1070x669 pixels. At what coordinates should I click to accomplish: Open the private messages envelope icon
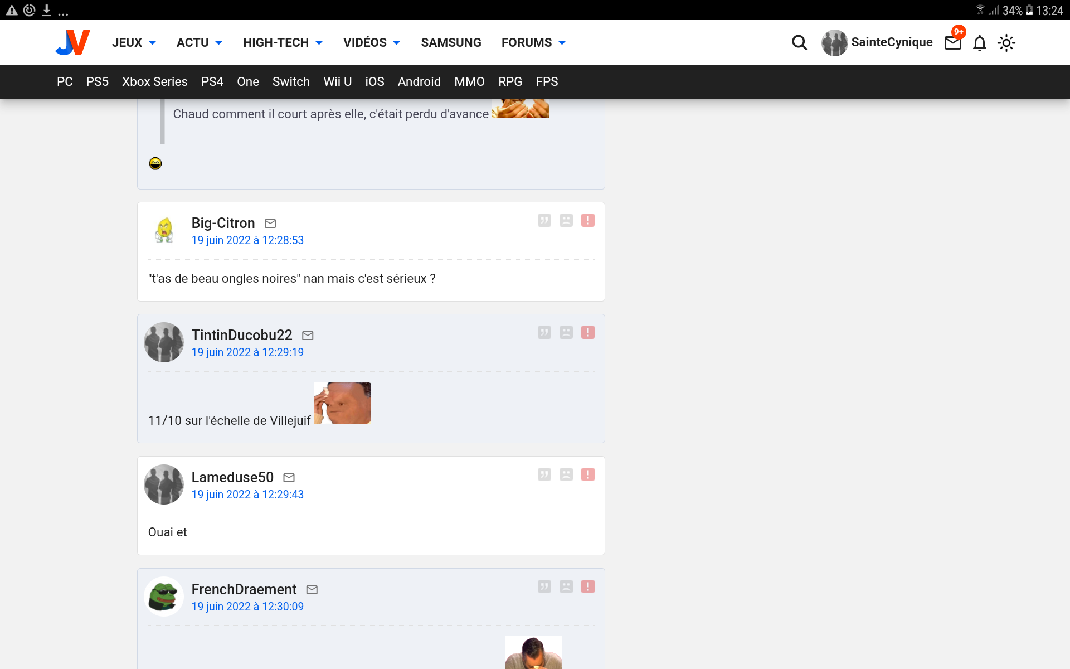pyautogui.click(x=952, y=43)
